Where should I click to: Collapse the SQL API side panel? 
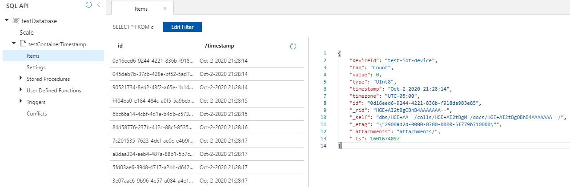tap(99, 5)
